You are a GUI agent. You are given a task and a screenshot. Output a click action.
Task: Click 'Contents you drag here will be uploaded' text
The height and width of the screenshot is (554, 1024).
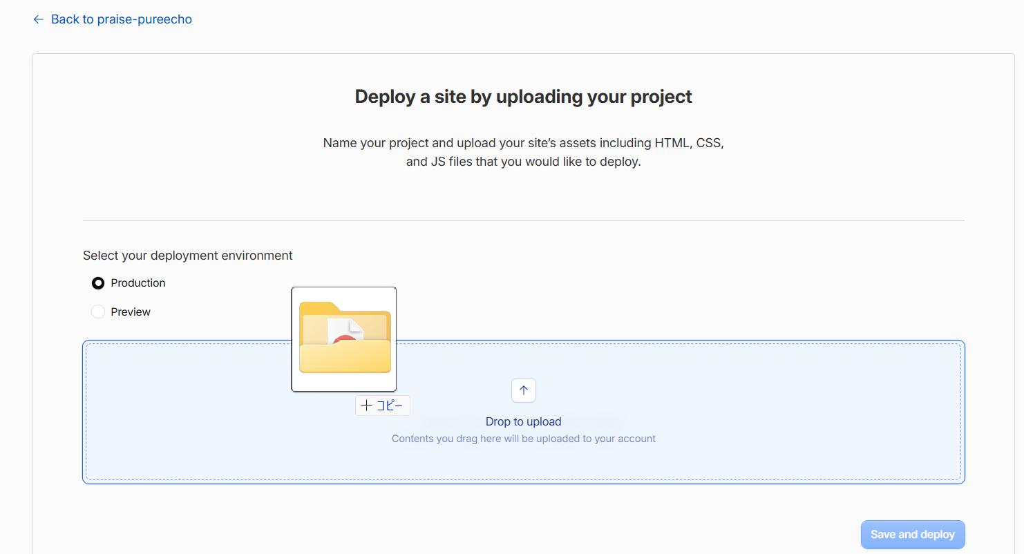(524, 439)
